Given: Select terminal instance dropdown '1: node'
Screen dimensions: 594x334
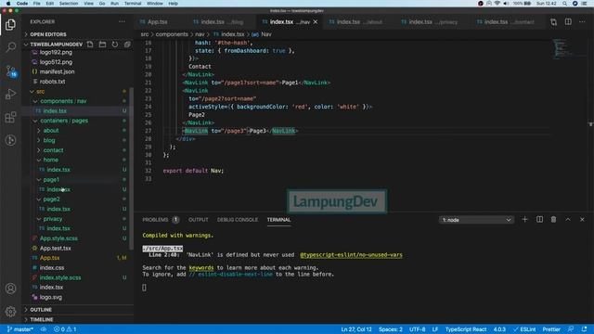Looking at the screenshot, I should (476, 220).
